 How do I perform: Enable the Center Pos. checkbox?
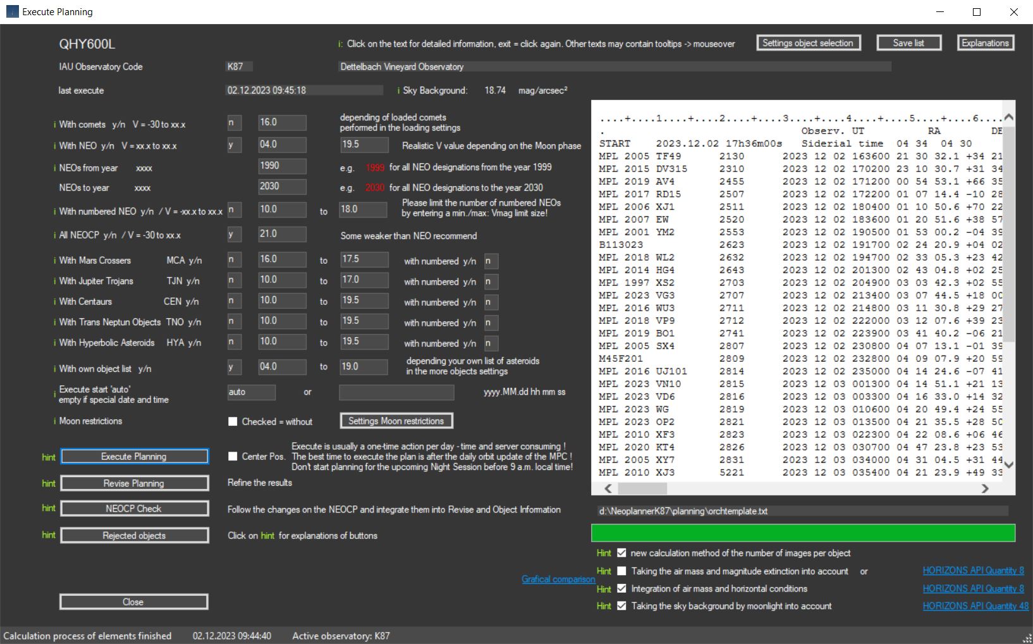pyautogui.click(x=233, y=456)
